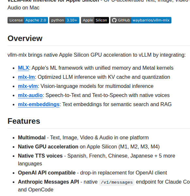190x196 pixels.
Task: Click the Multimodal feature bullet text
Action: coord(83,137)
